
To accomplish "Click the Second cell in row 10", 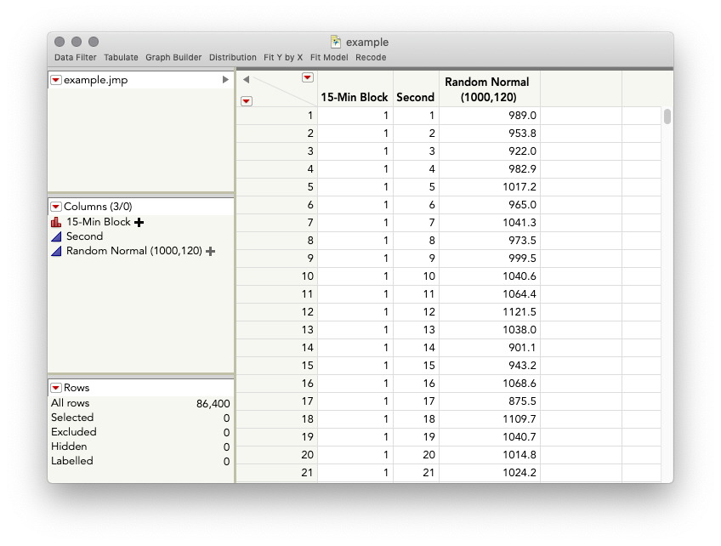I will point(416,276).
